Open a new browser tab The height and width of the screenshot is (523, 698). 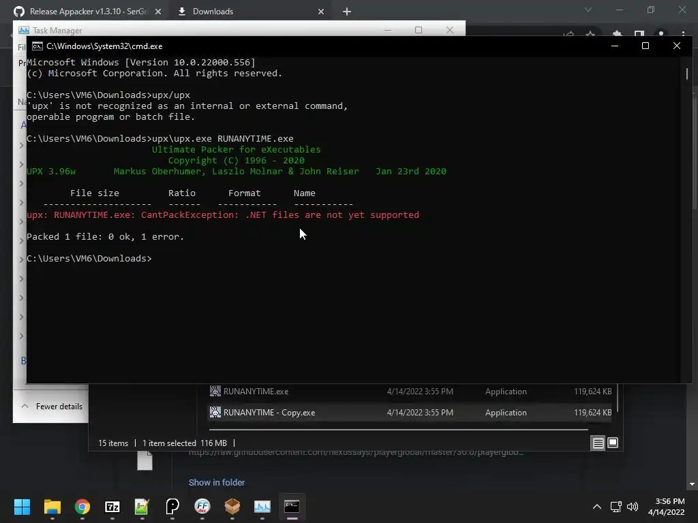pyautogui.click(x=347, y=12)
